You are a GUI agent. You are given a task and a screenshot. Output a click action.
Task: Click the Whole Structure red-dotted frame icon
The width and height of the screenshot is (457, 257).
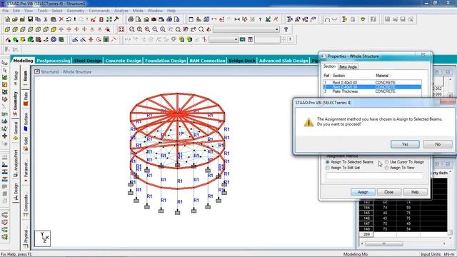click(121, 29)
